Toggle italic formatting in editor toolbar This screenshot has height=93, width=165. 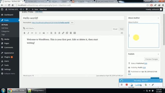[x=28, y=33]
